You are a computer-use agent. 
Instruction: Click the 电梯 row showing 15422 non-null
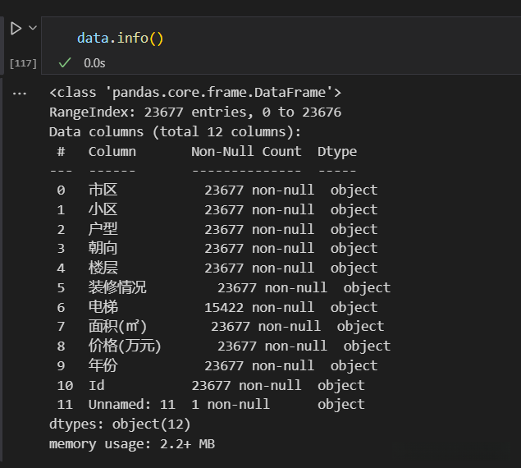103,307
